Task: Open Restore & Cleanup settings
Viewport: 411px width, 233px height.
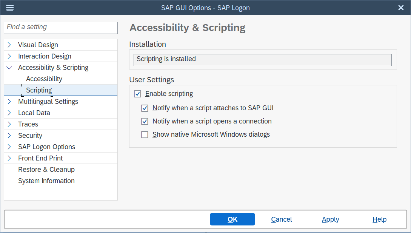Action: pyautogui.click(x=46, y=170)
